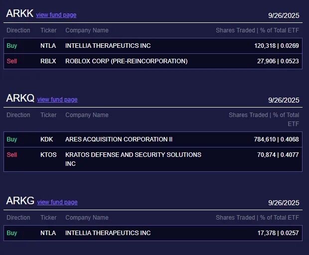The height and width of the screenshot is (255, 309).
Task: Click the KDK ticker symbol
Action: point(47,139)
